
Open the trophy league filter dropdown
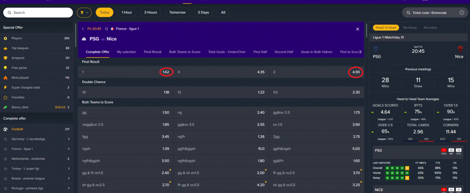point(84,13)
